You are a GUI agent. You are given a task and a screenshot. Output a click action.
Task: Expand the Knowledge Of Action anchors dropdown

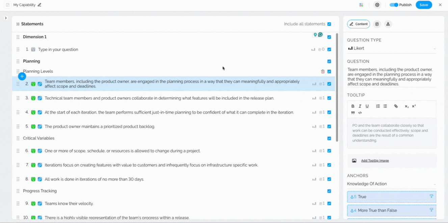392,184
